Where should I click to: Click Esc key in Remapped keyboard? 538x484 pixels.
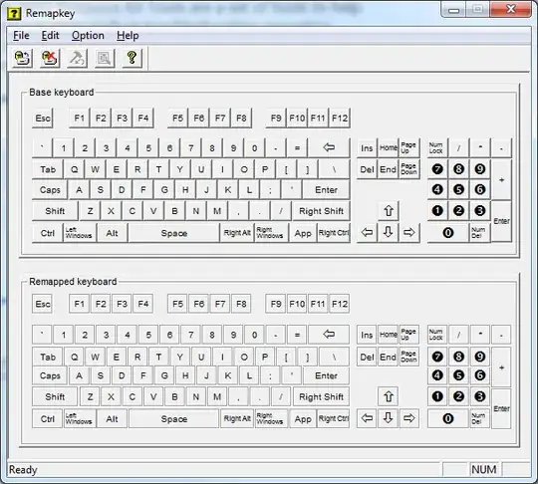point(43,304)
